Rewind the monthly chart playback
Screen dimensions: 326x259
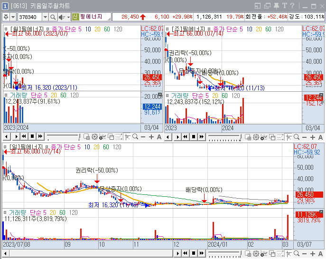point(24,136)
